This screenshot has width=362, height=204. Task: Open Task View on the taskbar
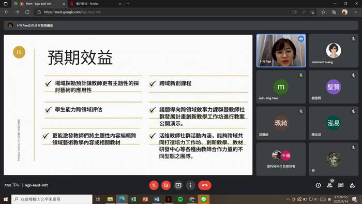pyautogui.click(x=98, y=199)
